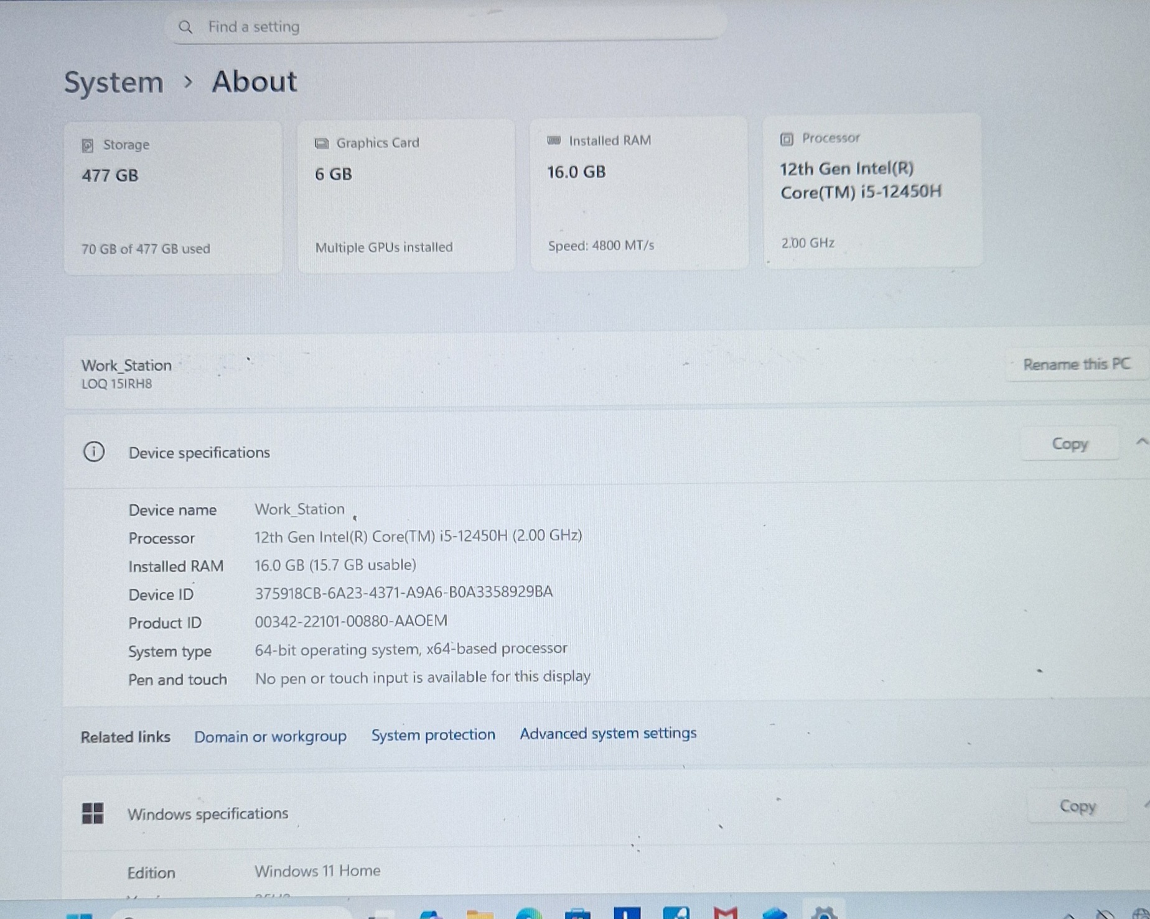1150x919 pixels.
Task: Click the Installed RAM chip icon
Action: (553, 141)
